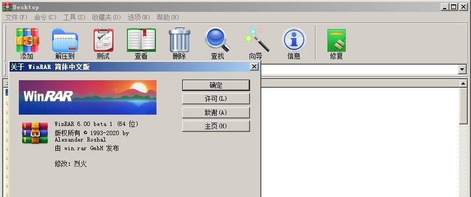Image resolution: width=471 pixels, height=197 pixels.
Task: Click the file list scrollbar up arrow
Action: click(x=463, y=83)
